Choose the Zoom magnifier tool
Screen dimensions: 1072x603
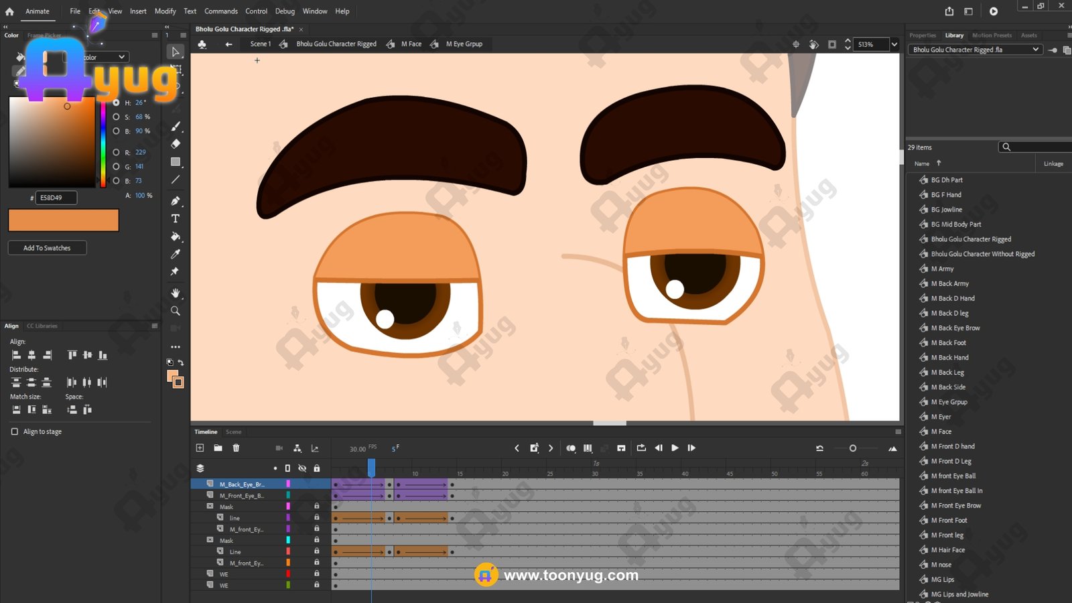pyautogui.click(x=176, y=311)
